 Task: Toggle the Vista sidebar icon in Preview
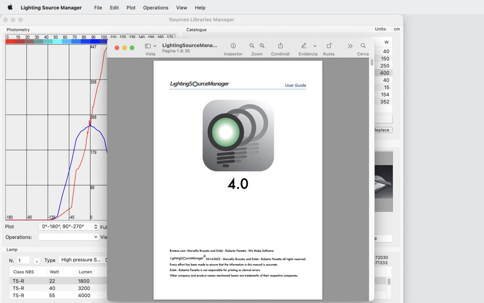(x=148, y=46)
